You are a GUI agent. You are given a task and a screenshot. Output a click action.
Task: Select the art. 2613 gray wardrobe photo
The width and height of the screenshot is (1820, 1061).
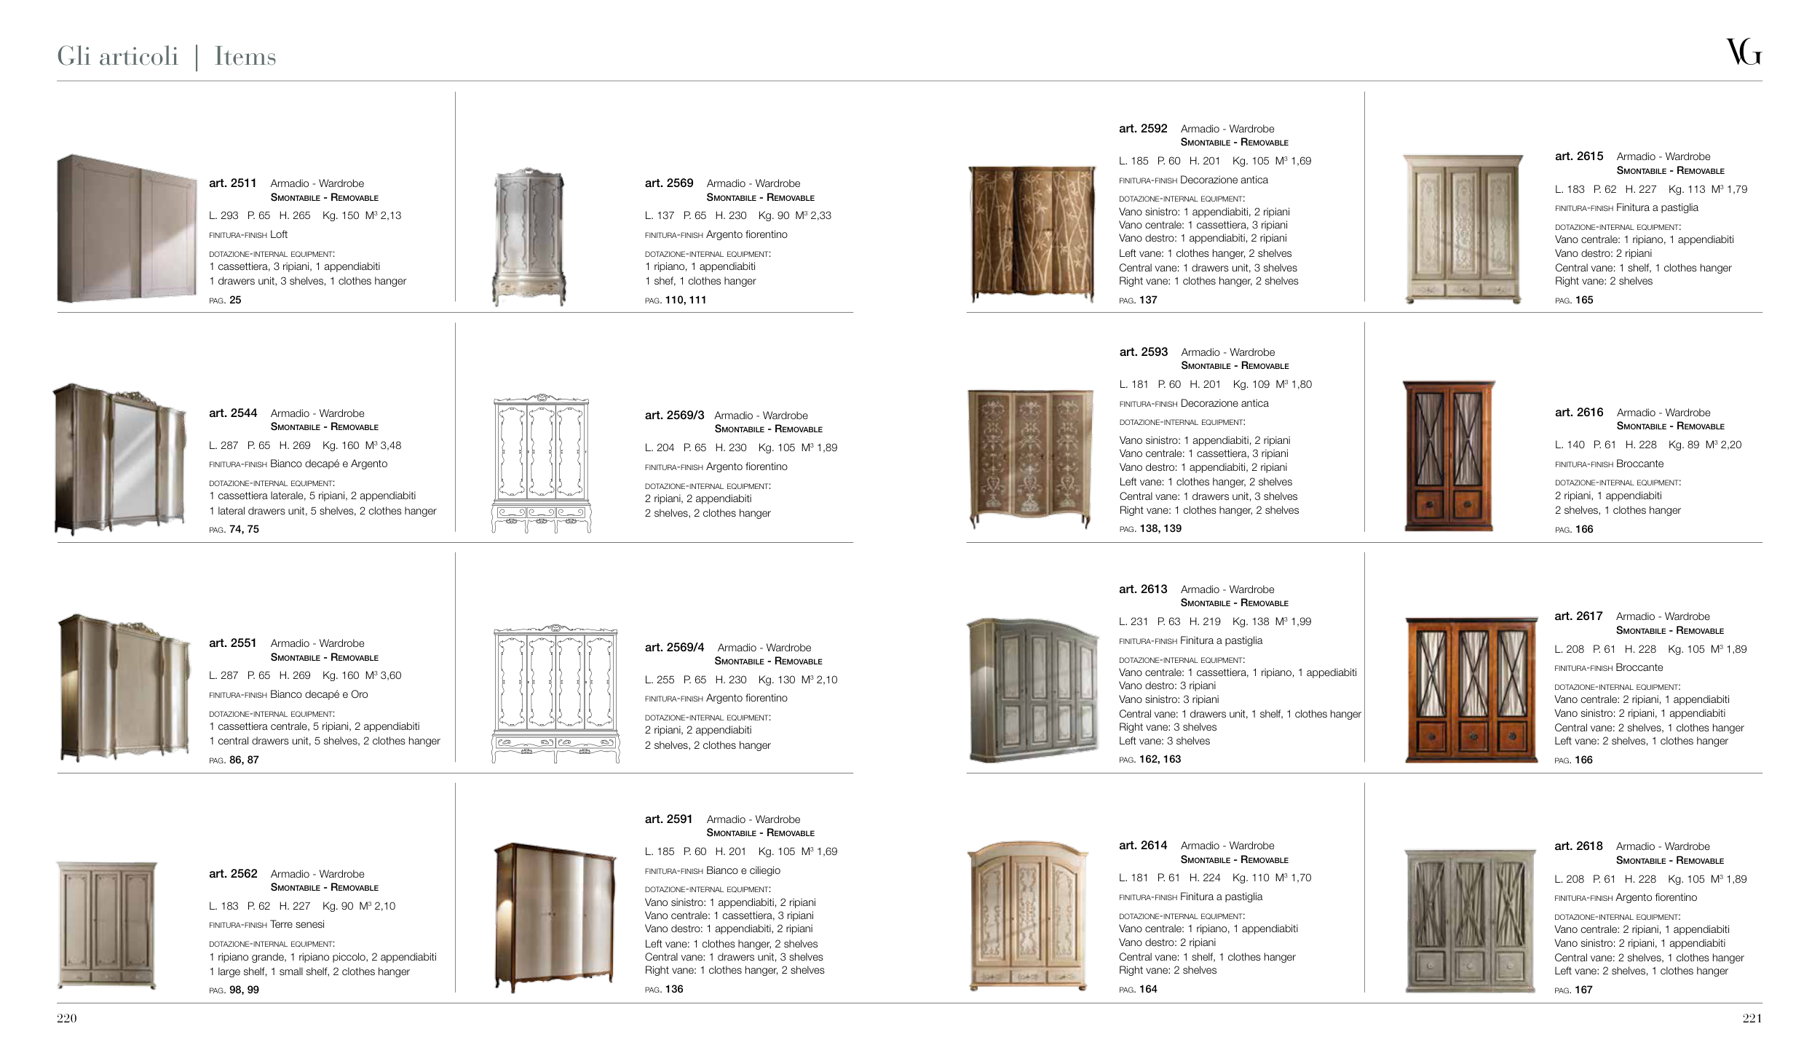click(1032, 689)
